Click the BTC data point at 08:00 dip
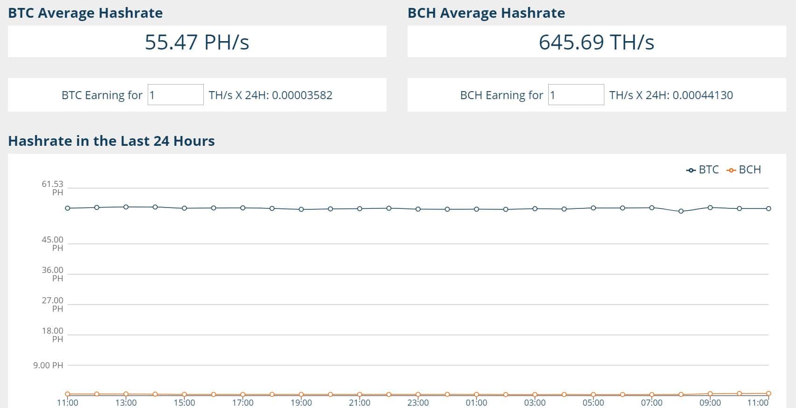This screenshot has height=408, width=796. (681, 211)
